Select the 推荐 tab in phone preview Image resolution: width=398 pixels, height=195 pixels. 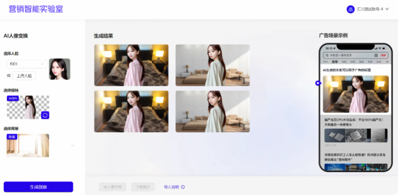pyautogui.click(x=335, y=62)
